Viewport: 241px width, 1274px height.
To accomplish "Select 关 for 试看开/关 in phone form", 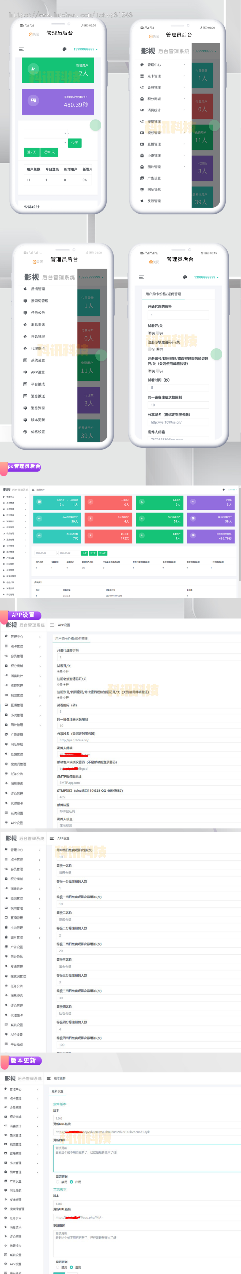I will (150, 333).
